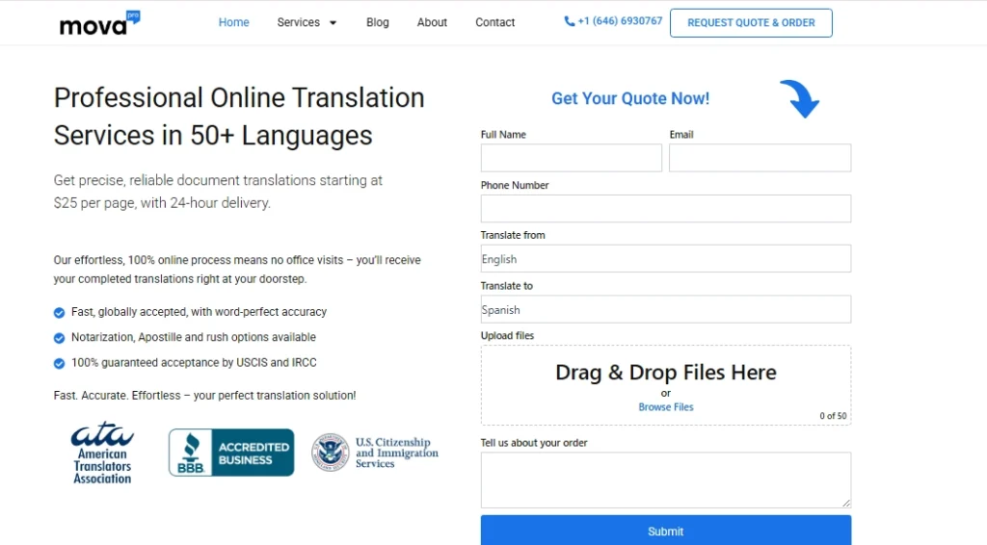Go to the Blog page
This screenshot has height=545, width=987.
(x=378, y=23)
